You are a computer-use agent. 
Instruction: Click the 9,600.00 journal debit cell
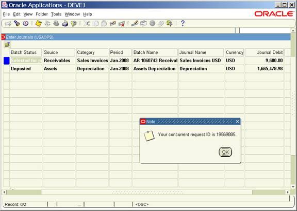coord(264,61)
